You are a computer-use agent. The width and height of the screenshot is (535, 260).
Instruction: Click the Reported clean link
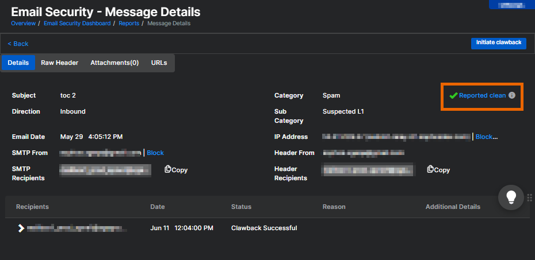[482, 96]
